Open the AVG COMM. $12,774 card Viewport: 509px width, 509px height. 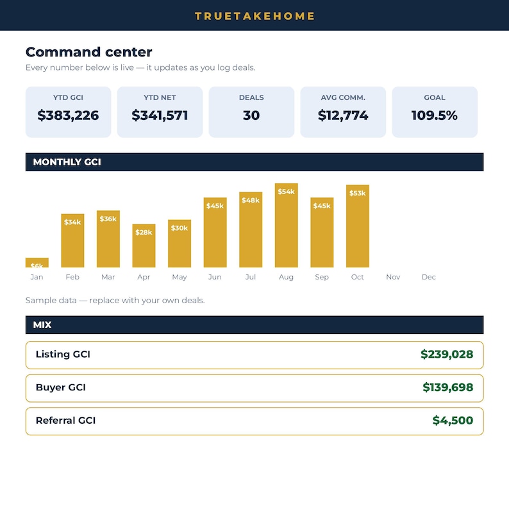(343, 112)
